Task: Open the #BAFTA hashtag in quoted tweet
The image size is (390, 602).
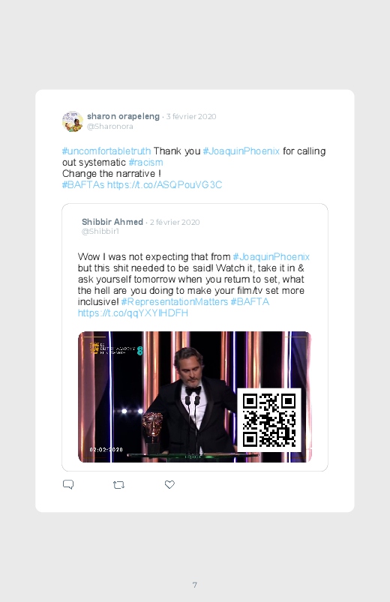Action: [x=250, y=302]
